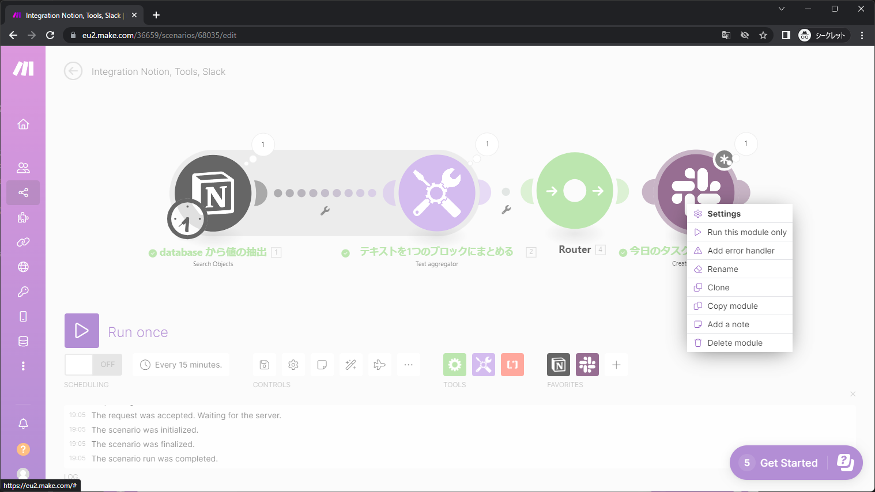The width and height of the screenshot is (875, 492).
Task: Click the wrench filter icon before the Router
Action: pyautogui.click(x=506, y=210)
